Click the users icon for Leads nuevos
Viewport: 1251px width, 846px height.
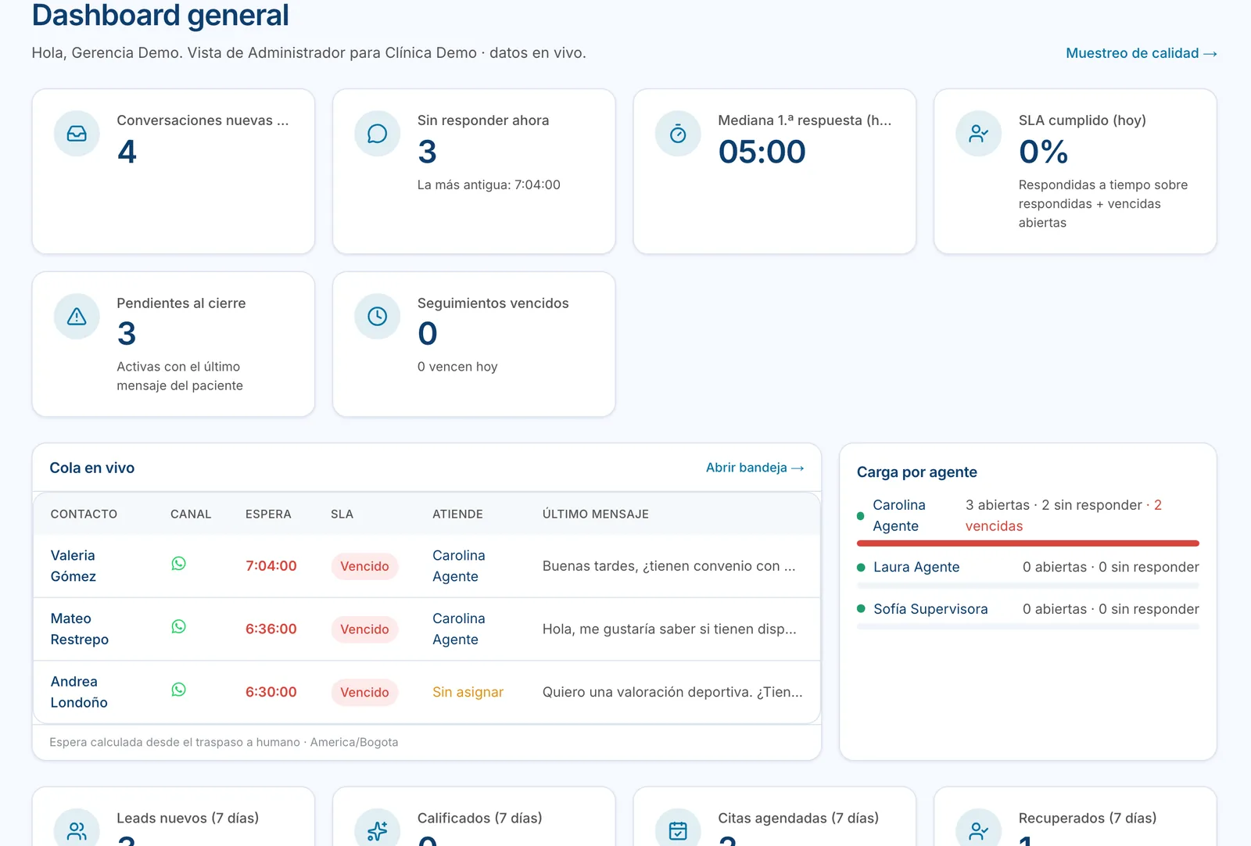(x=77, y=830)
